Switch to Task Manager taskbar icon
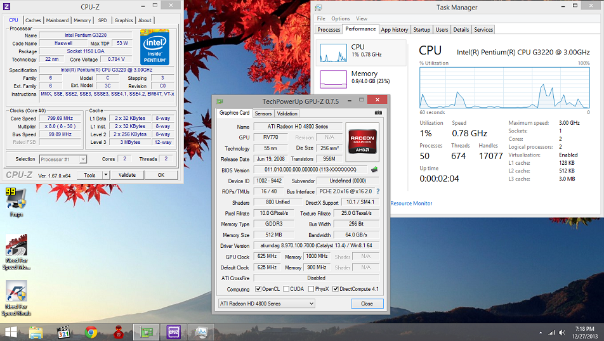This screenshot has width=604, height=341. 201,332
